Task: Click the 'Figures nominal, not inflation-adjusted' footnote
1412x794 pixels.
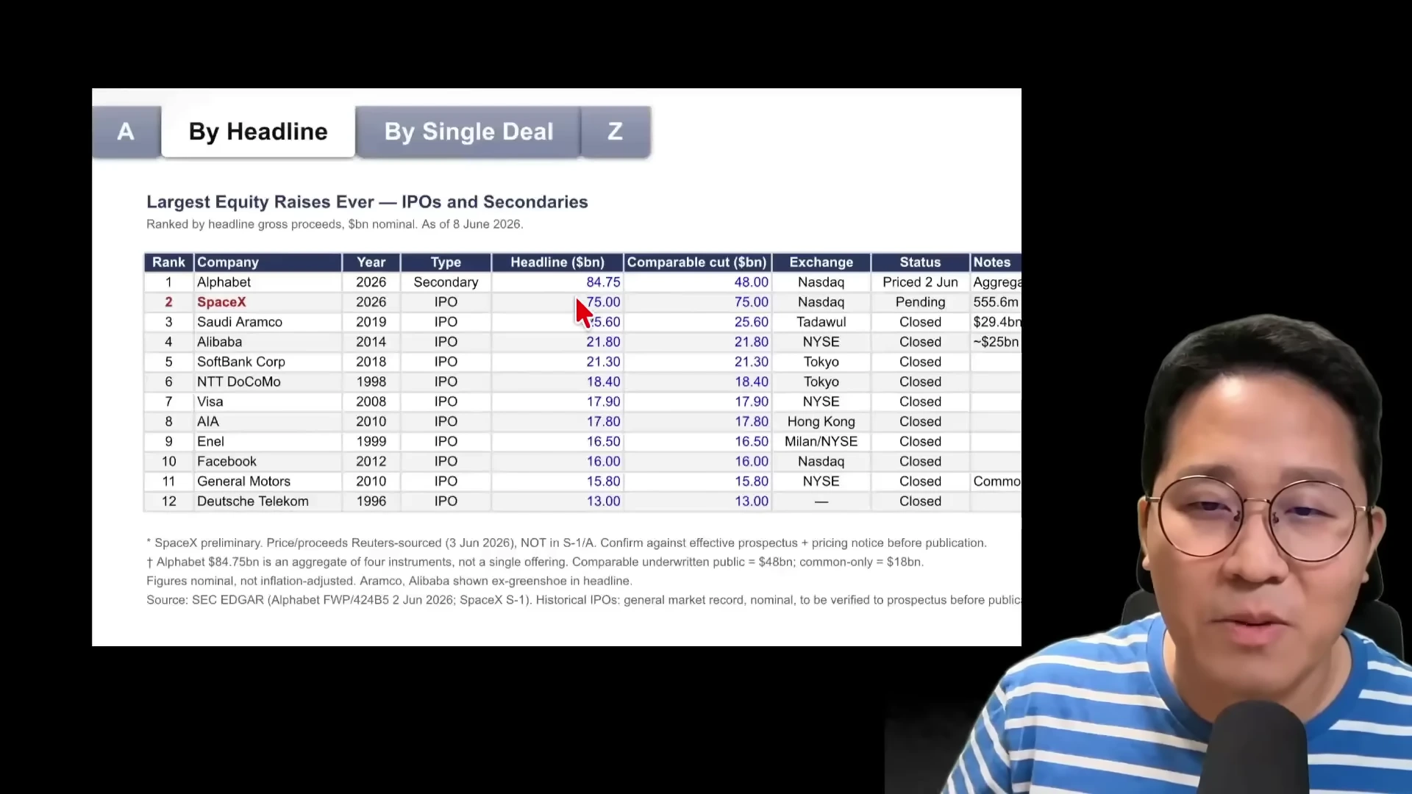Action: [x=389, y=581]
